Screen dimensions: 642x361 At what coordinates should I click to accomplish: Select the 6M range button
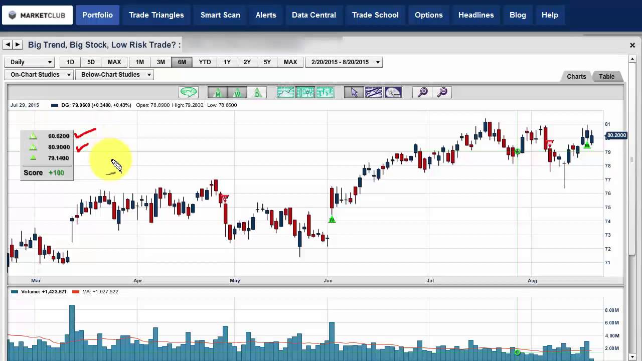(x=182, y=62)
